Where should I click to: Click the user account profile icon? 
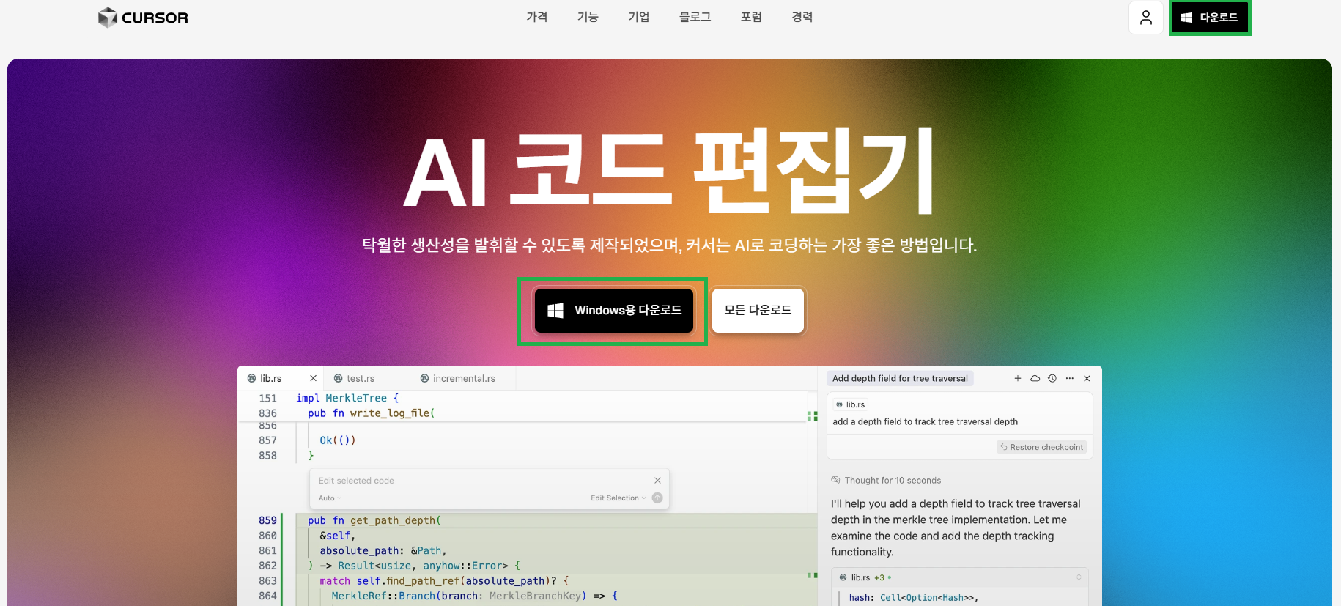pos(1146,18)
